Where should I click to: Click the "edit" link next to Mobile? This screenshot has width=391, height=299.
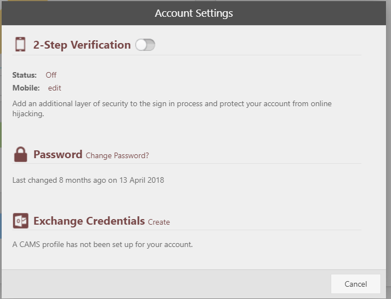tap(55, 88)
